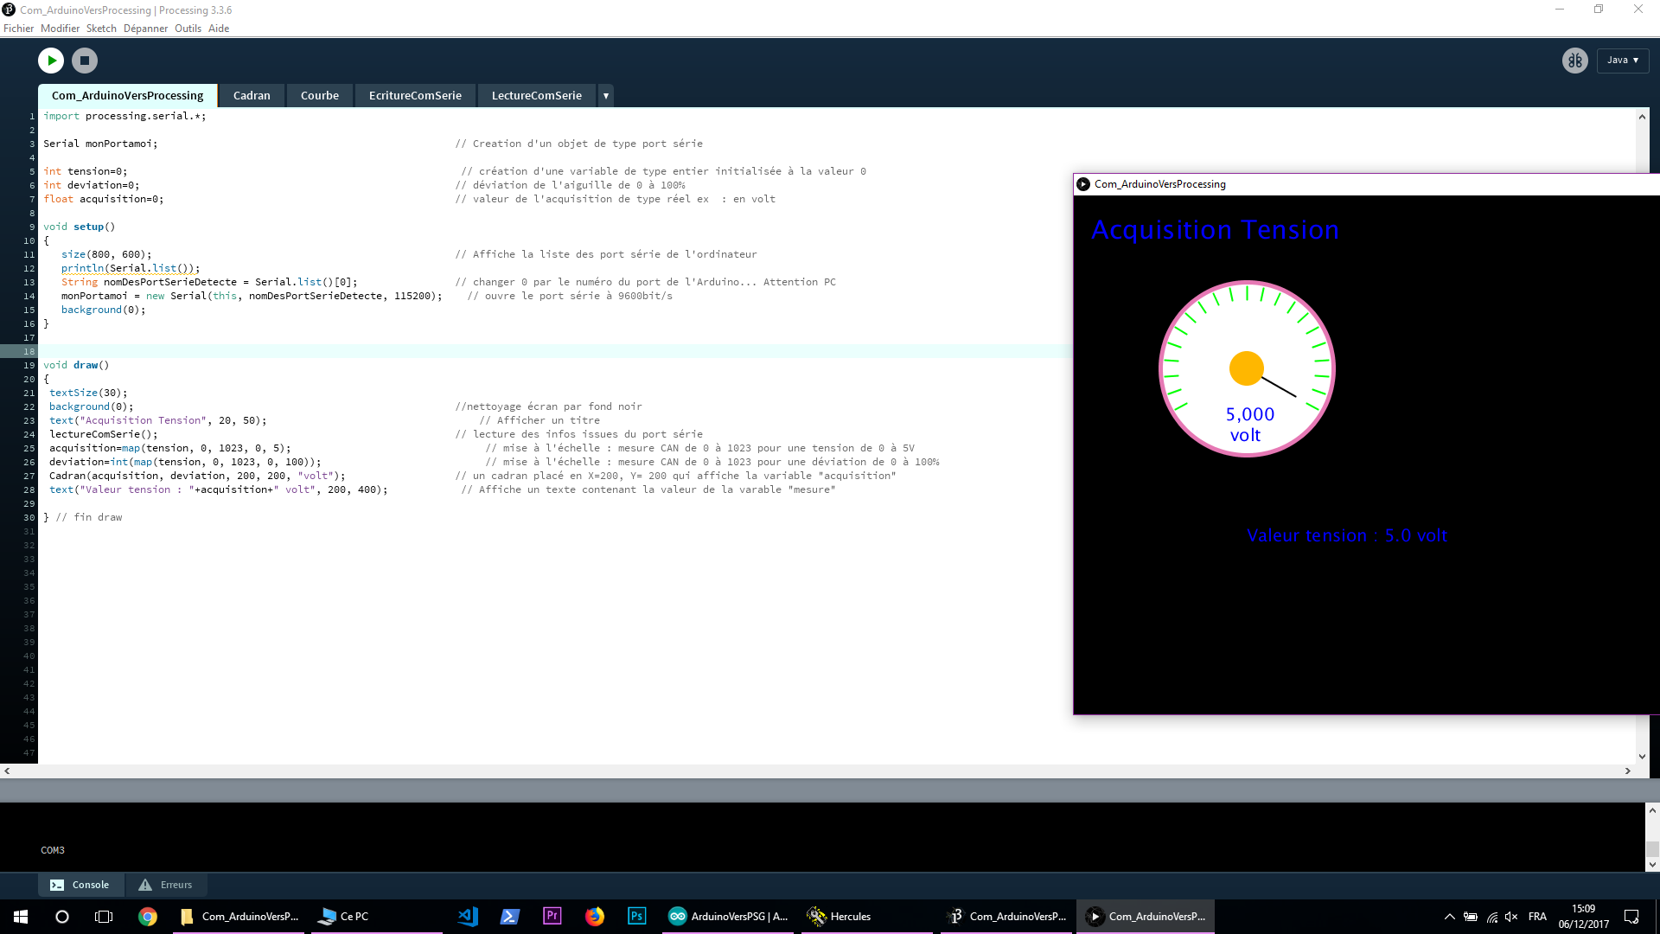
Task: Open Visual Studio Code from taskbar
Action: click(x=468, y=917)
